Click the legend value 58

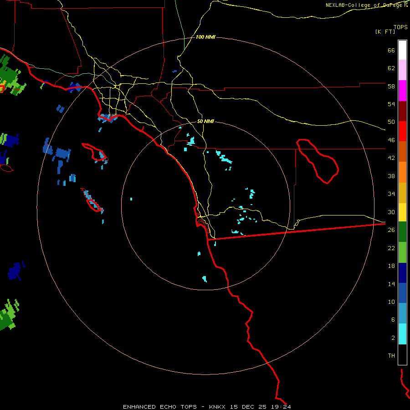point(391,86)
